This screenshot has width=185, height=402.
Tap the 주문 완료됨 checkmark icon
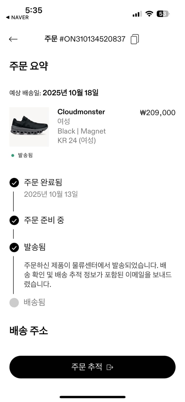14,183
